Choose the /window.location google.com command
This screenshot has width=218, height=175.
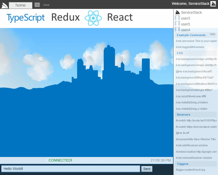196,152
